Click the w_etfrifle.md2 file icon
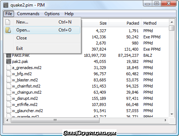Image resolution: width=179 pixels, height=136 pixels. pyautogui.click(x=9, y=105)
